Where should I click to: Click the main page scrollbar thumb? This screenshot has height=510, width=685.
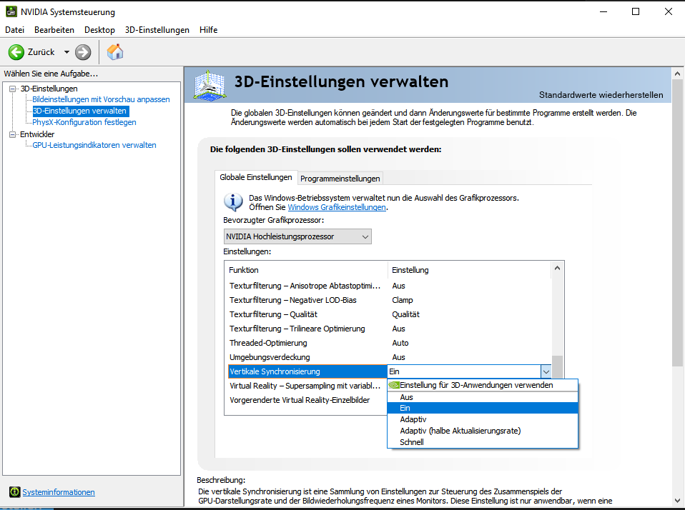click(x=678, y=222)
